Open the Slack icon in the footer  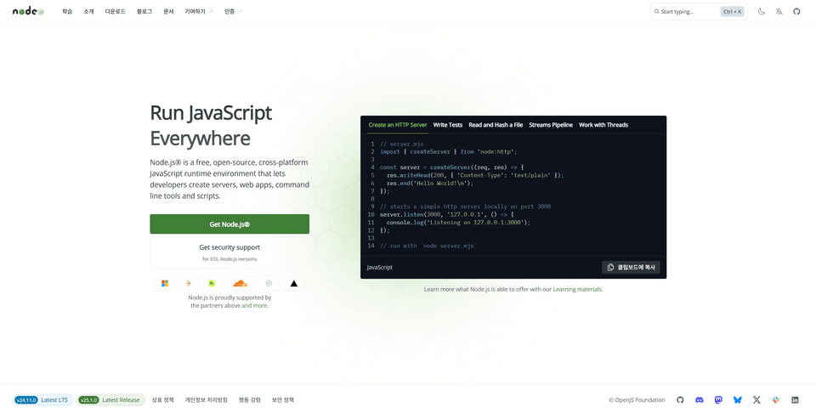coord(776,400)
